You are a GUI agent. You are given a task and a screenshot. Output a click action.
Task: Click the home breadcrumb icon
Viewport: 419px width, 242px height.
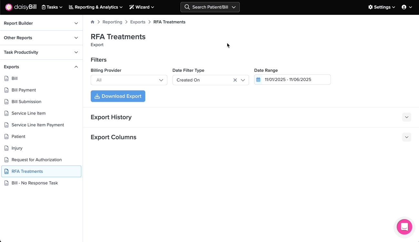click(x=93, y=22)
